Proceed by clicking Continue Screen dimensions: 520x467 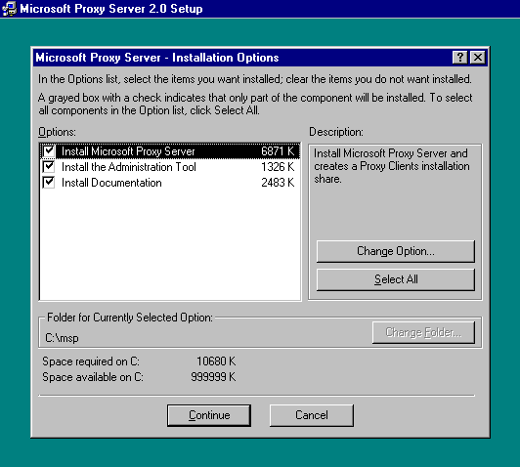point(209,415)
